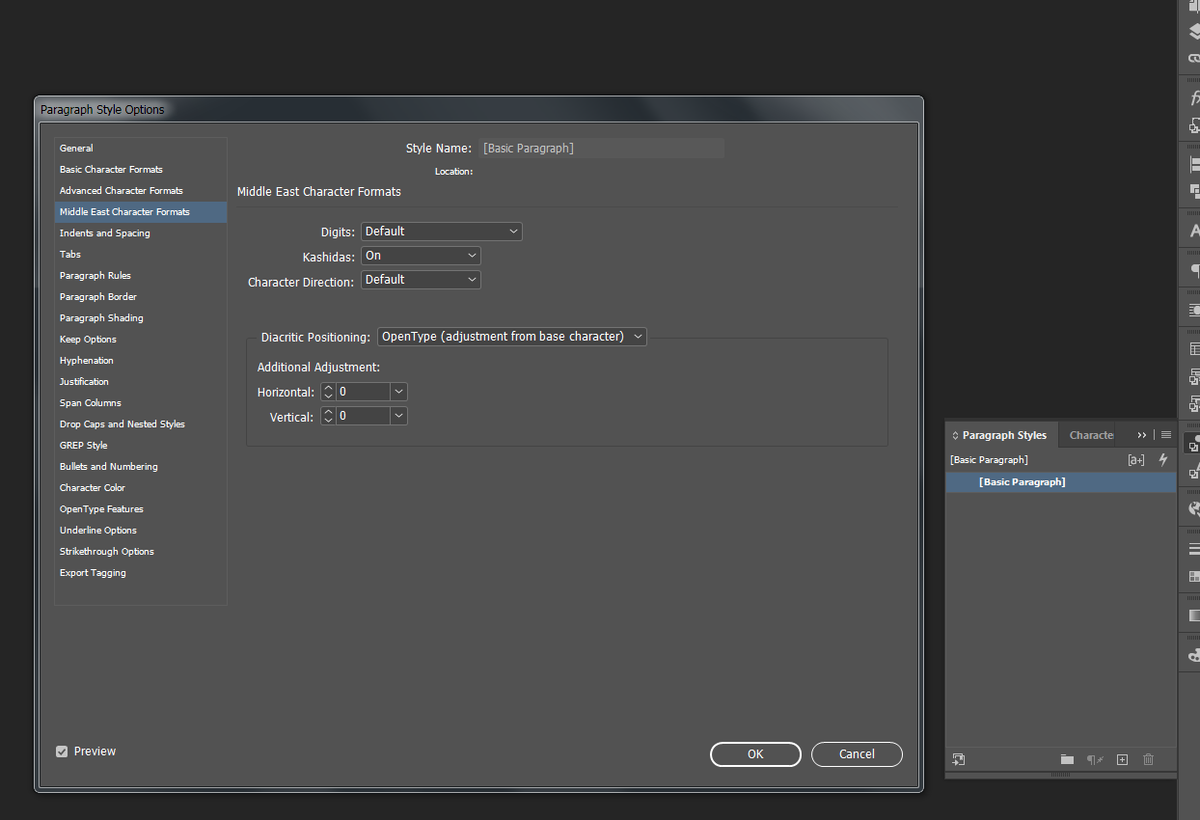Open the Vertical adjustment dropdown arrow

398,416
